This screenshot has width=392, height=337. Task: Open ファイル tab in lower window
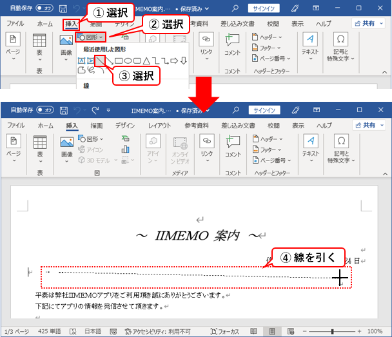(15, 125)
